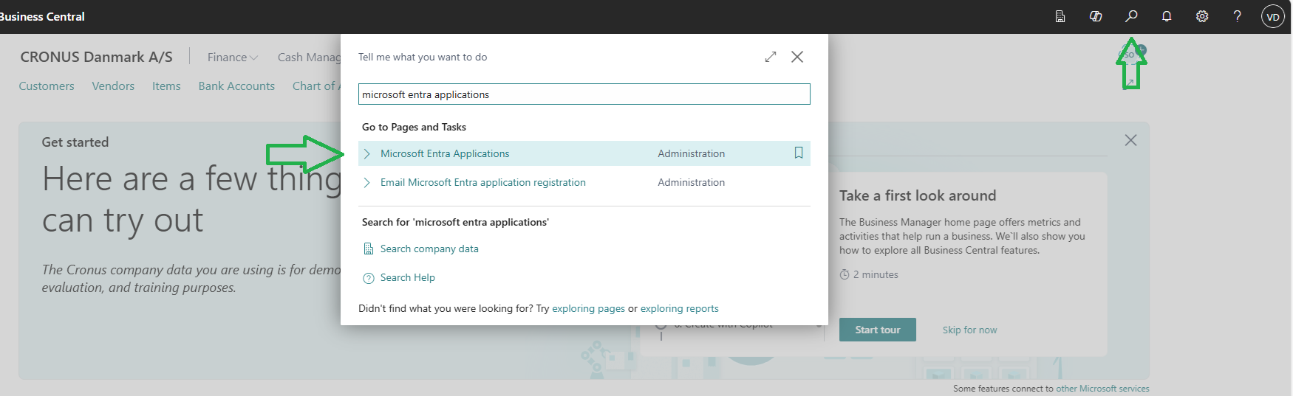Expand chevron beside Microsoft Entra Applications

coord(367,153)
